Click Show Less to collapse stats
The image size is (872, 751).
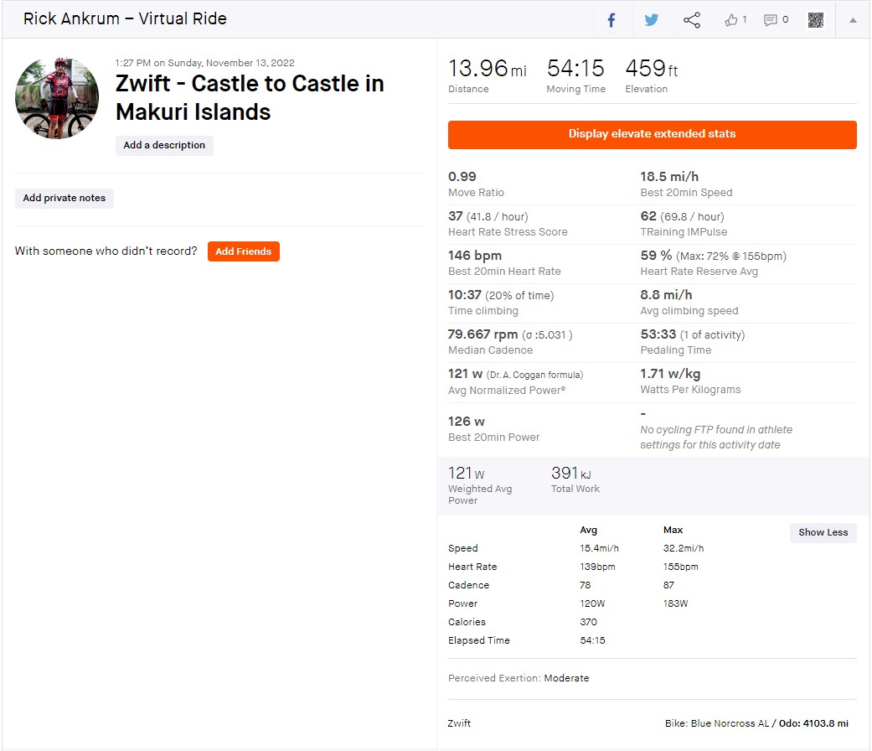pos(823,532)
